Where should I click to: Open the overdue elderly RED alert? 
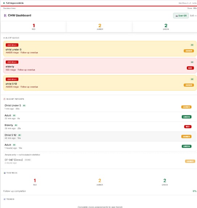coord(100,66)
